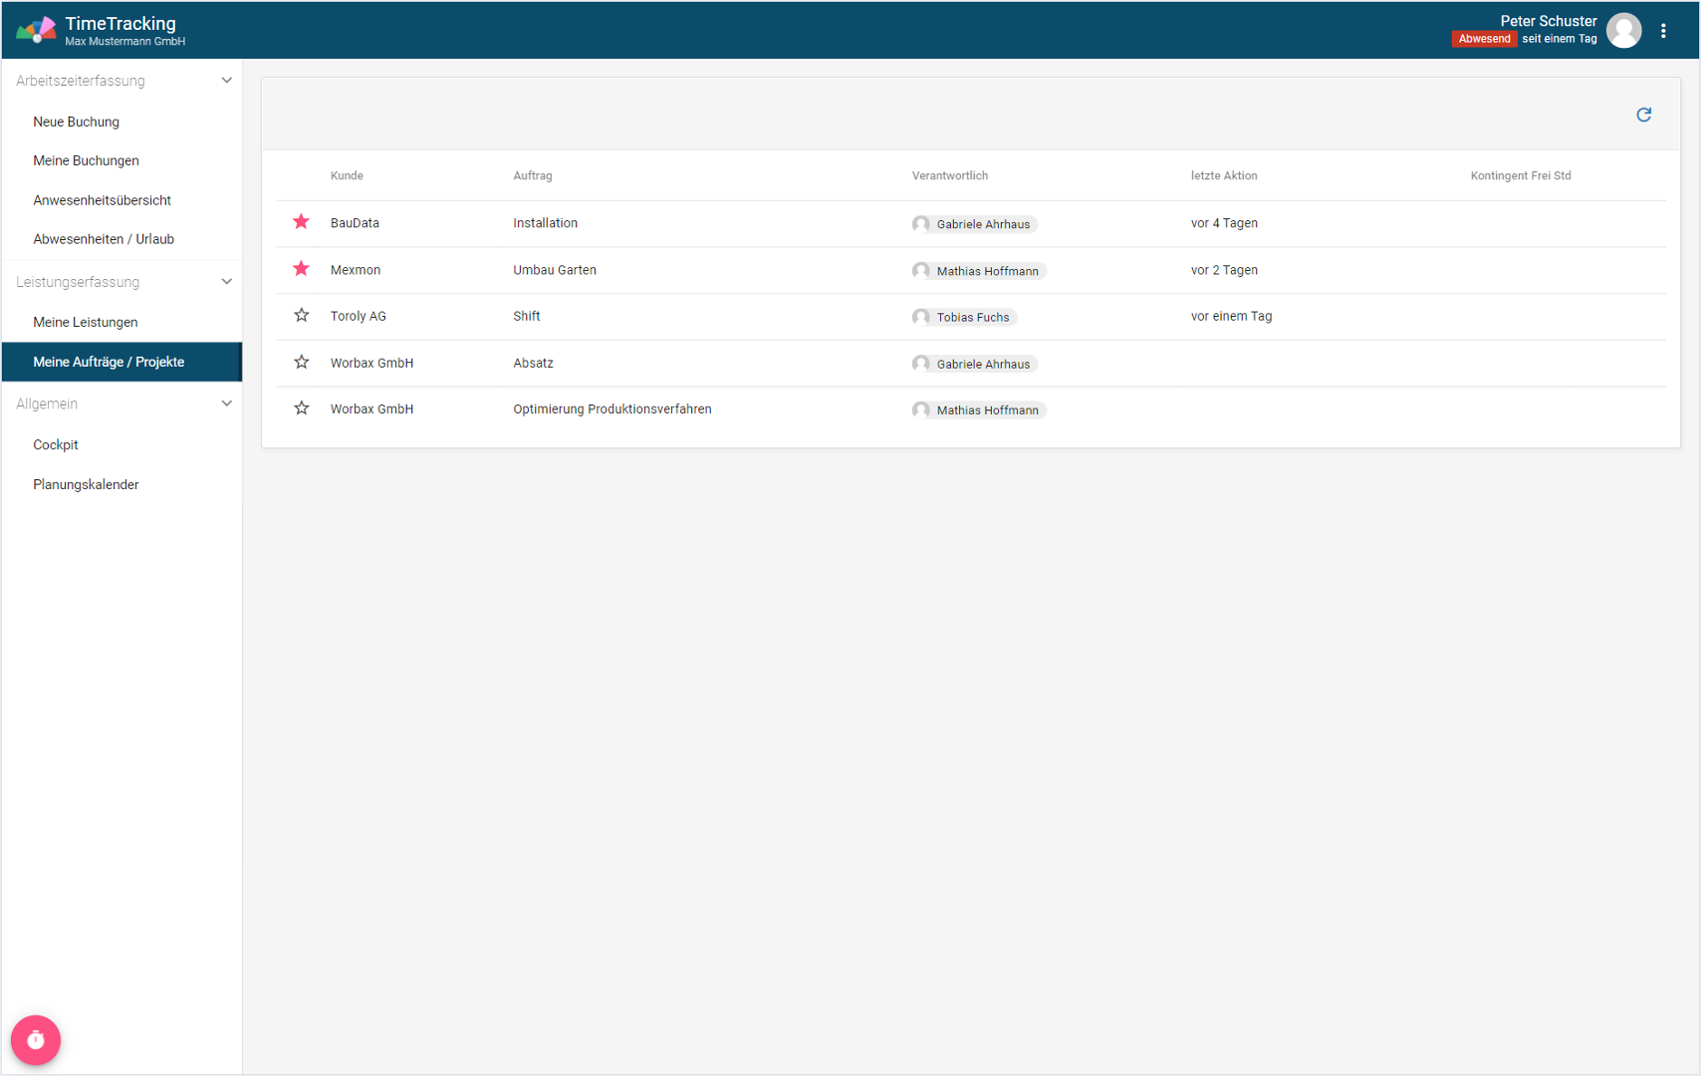Image resolution: width=1701 pixels, height=1076 pixels.
Task: Collapse the Allgemein section
Action: tap(226, 403)
